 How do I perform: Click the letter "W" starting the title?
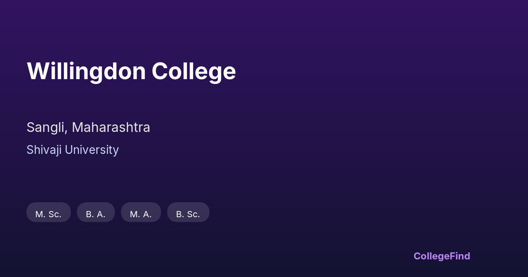coord(36,71)
